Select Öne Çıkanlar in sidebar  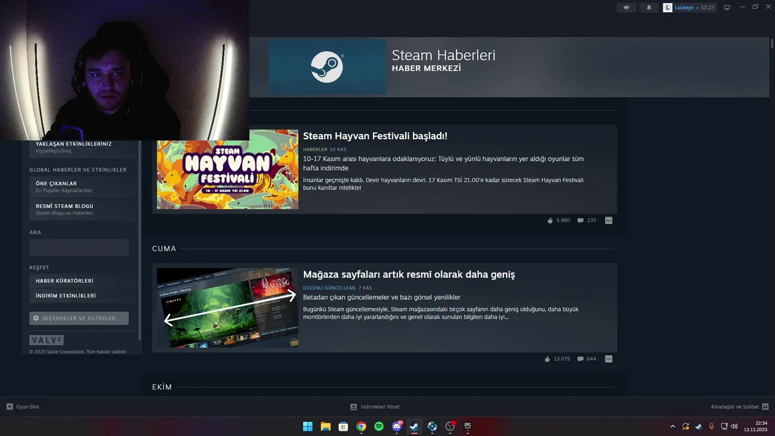click(82, 187)
